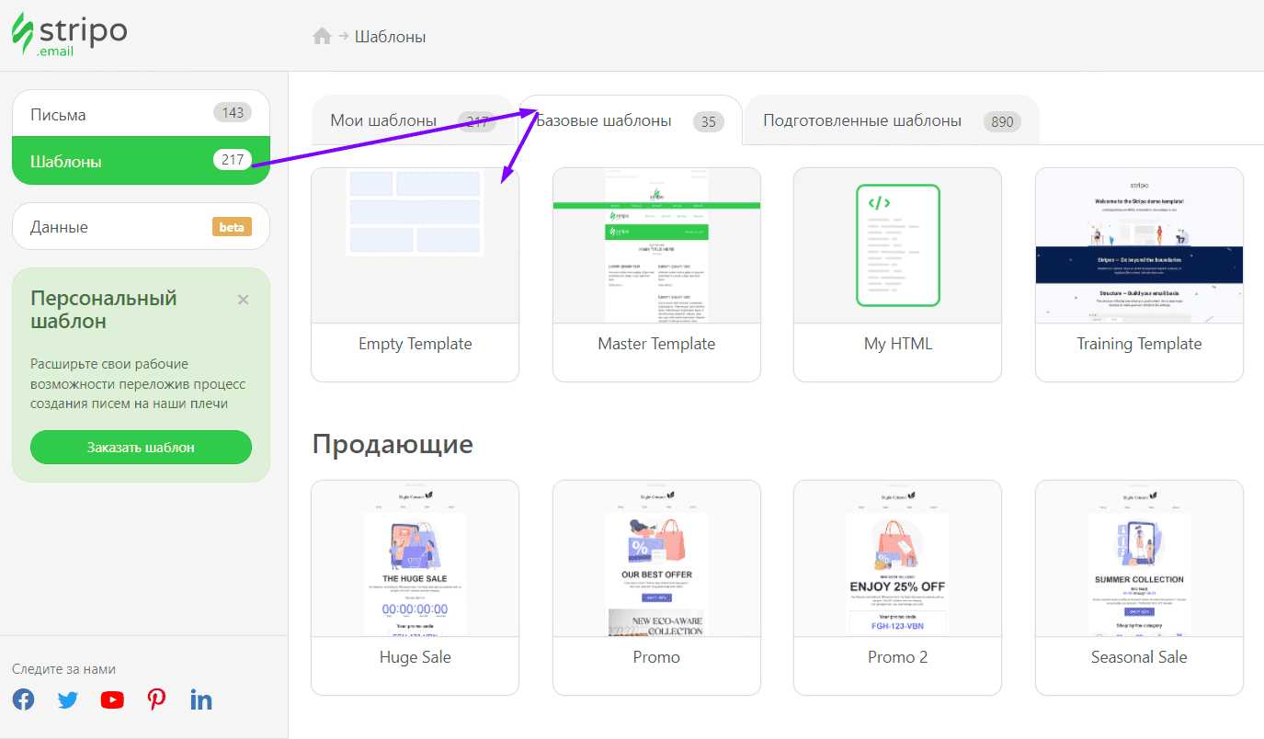Select Базовые шаблоны tab
1264x739 pixels.
click(x=607, y=120)
